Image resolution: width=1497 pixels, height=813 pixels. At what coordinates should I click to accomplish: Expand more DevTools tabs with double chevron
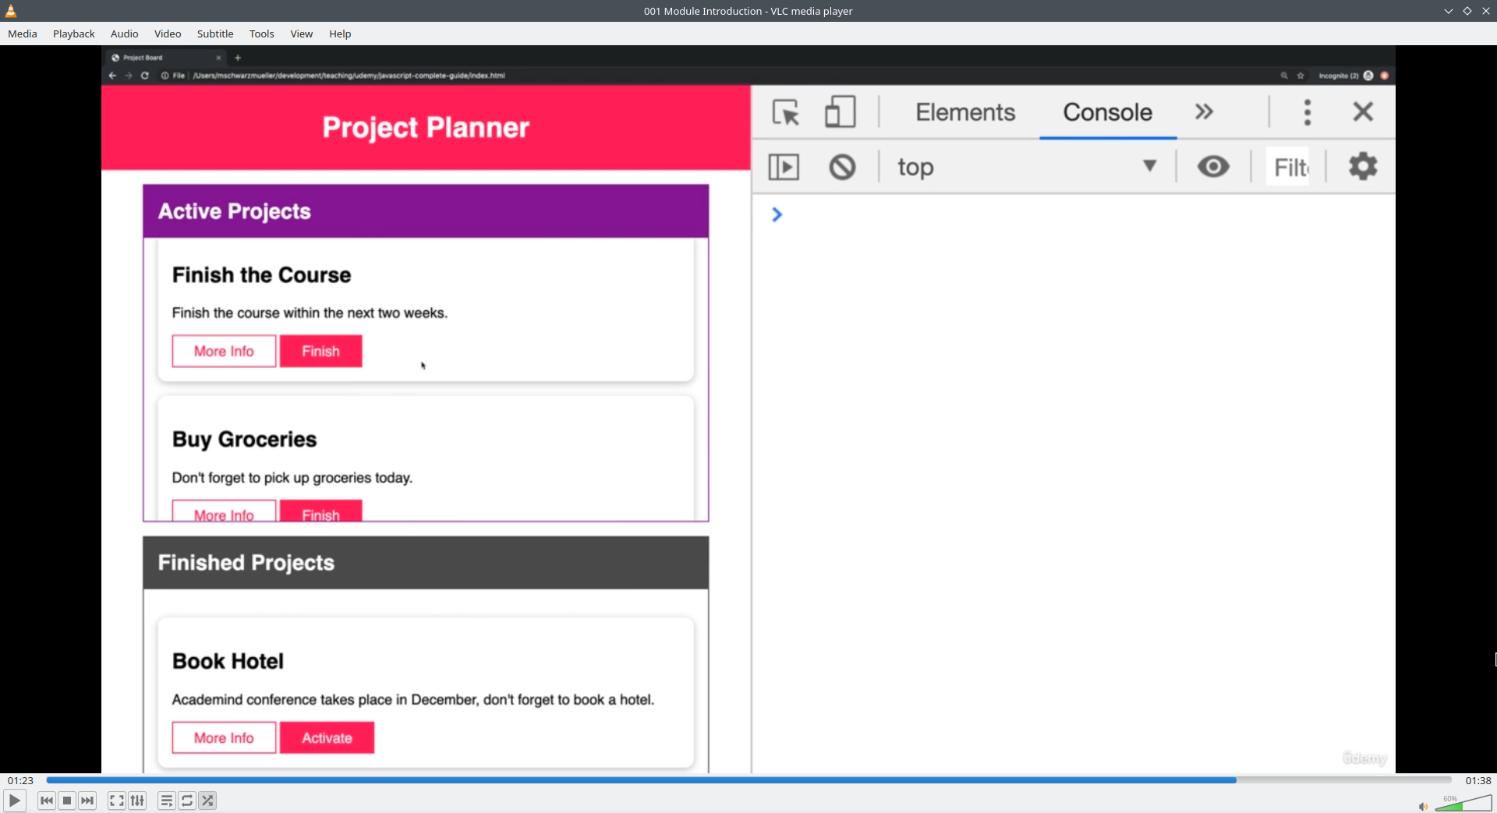[x=1204, y=111]
